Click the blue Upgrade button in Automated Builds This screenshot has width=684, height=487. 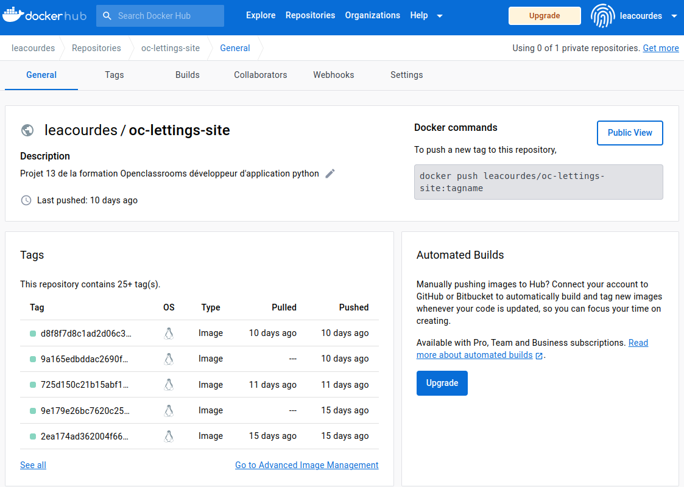442,384
